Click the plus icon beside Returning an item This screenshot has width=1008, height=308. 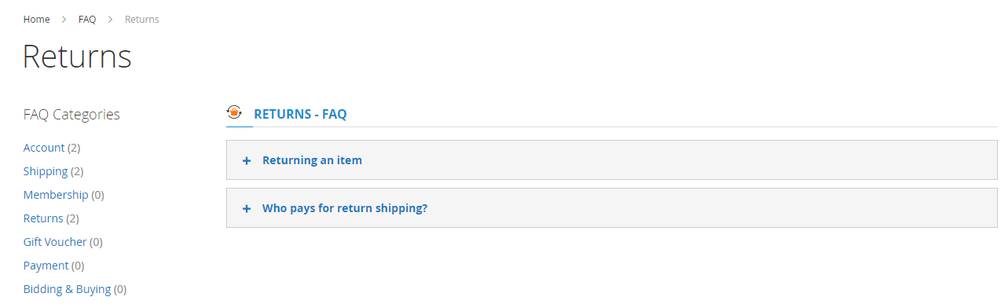coord(247,160)
